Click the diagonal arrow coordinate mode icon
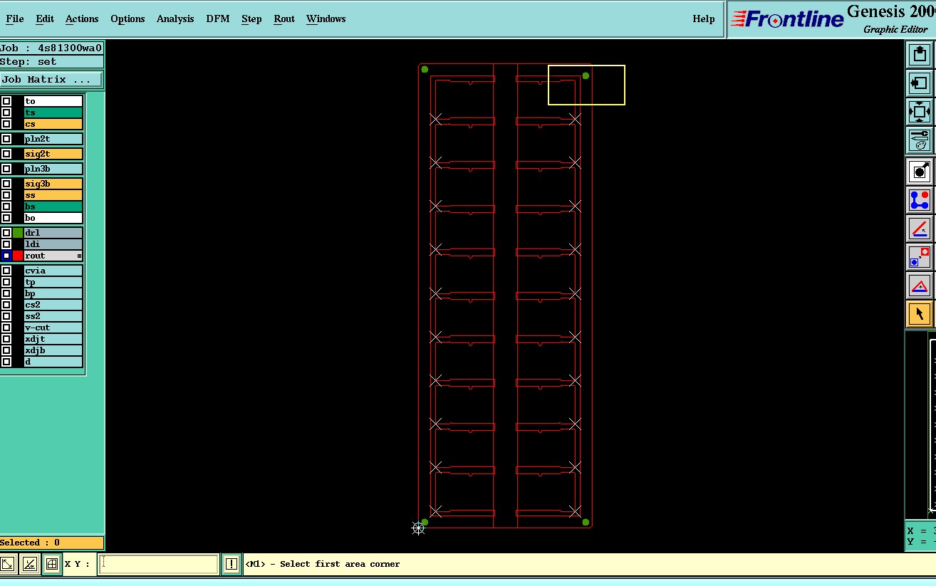Viewport: 936px width, 586px height. [8, 564]
